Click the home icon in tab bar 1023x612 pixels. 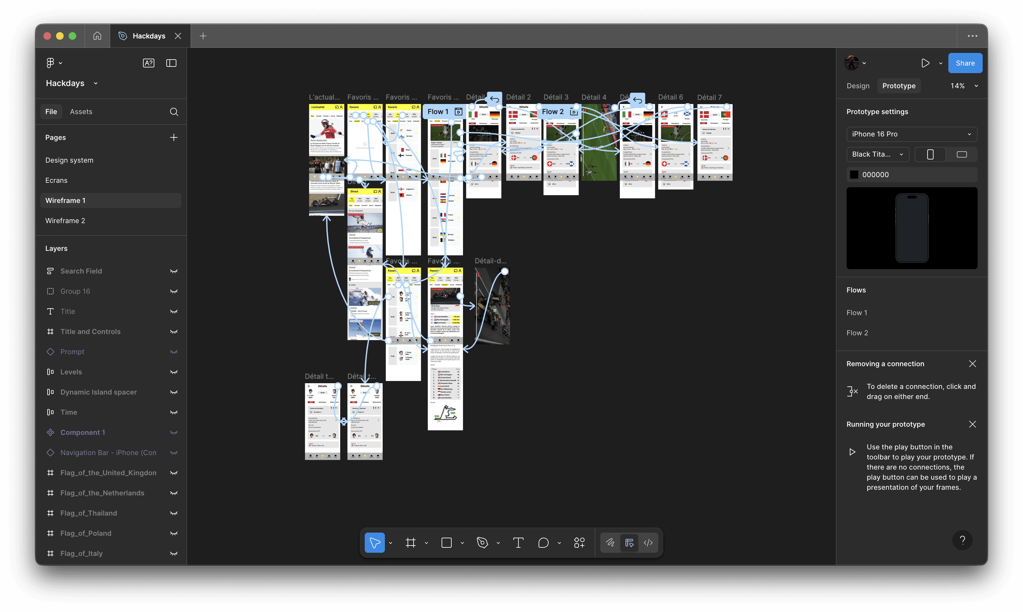click(97, 36)
